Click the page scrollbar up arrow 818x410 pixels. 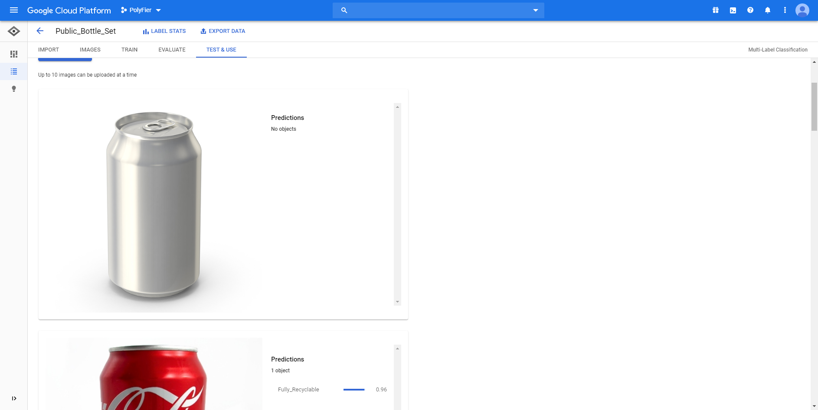[814, 62]
